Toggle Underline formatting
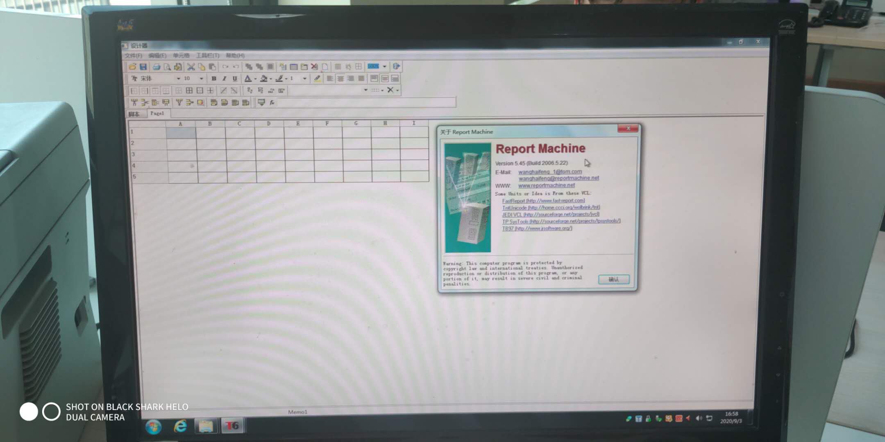Viewport: 885px width, 442px height. click(235, 78)
